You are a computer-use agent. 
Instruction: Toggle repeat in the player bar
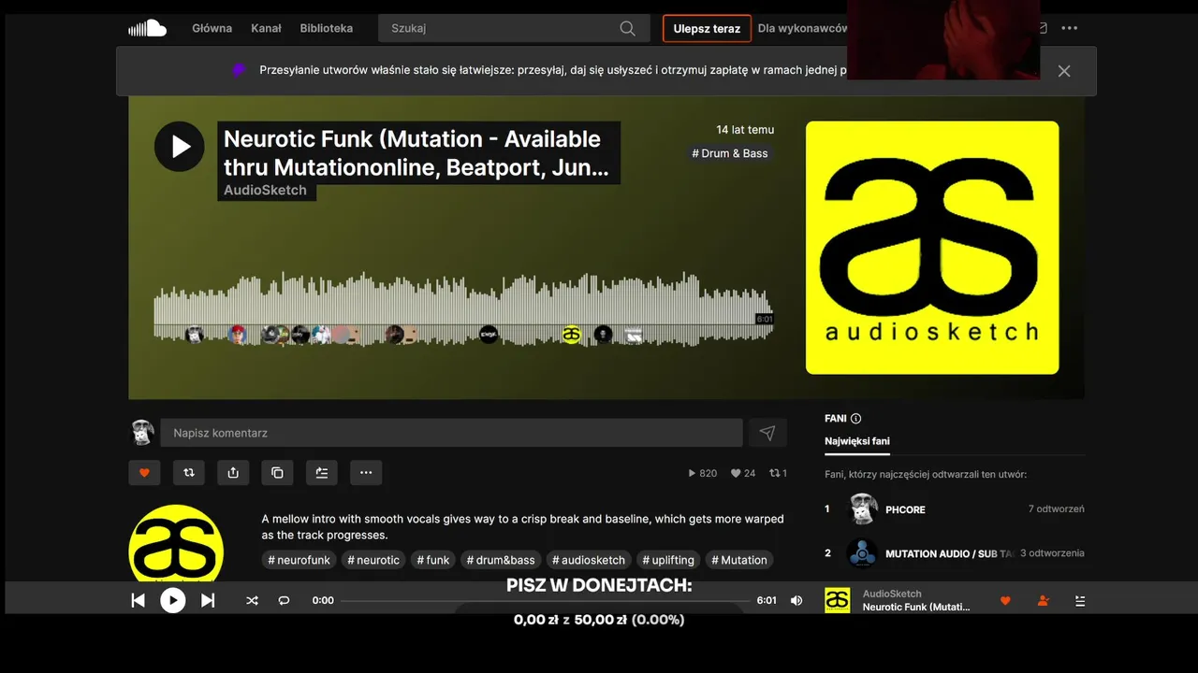click(284, 600)
